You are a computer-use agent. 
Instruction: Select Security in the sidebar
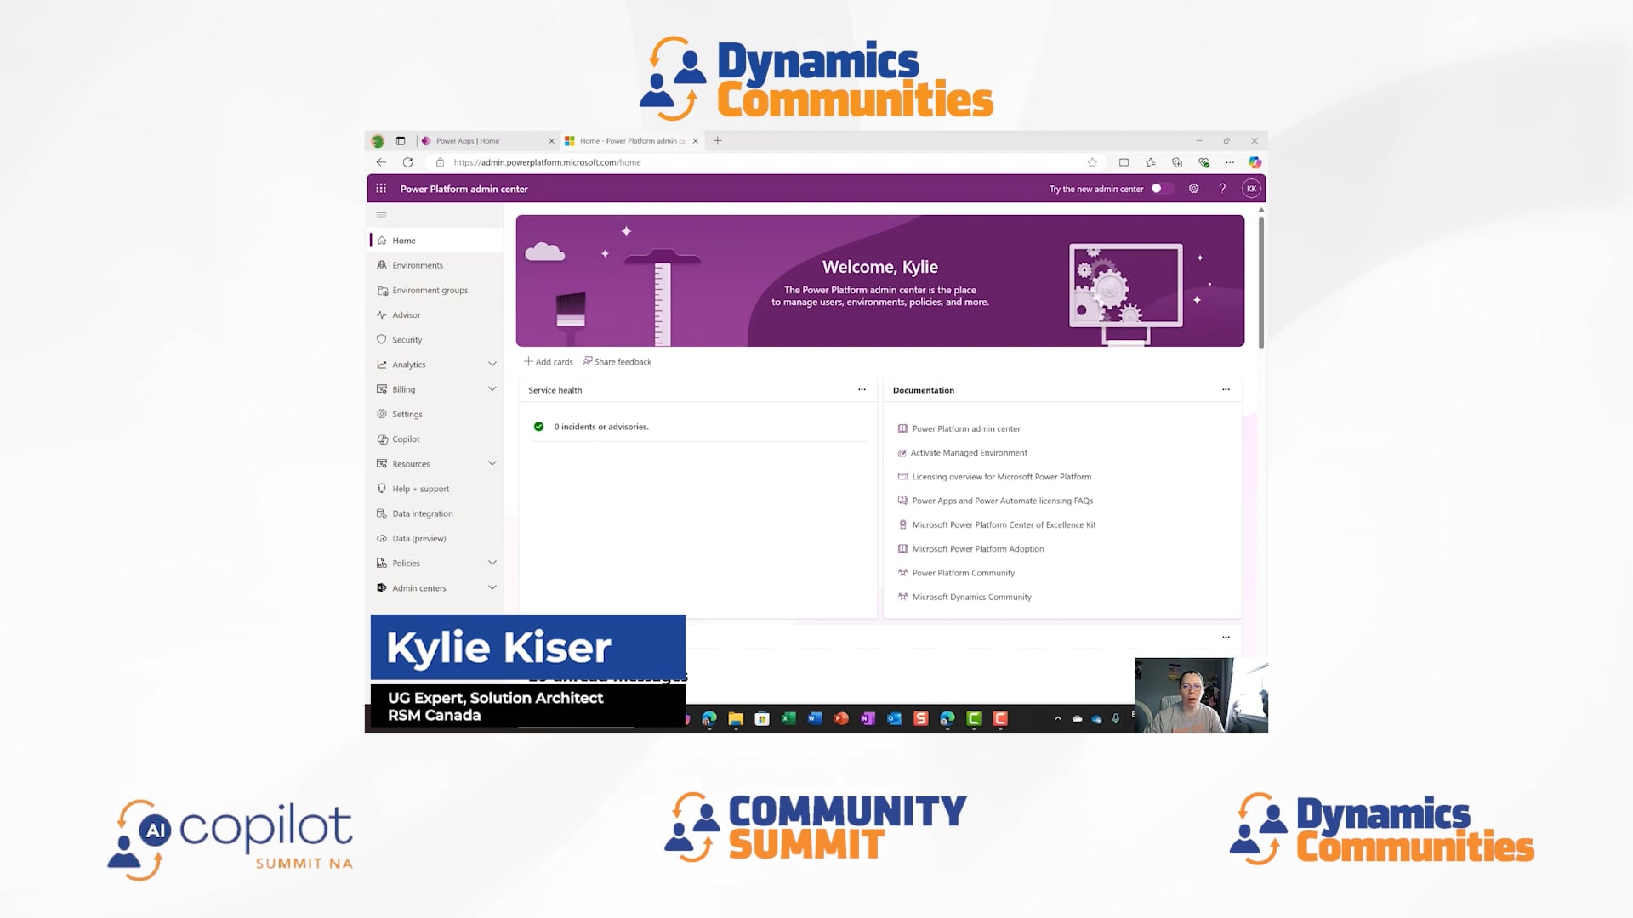pos(437,339)
